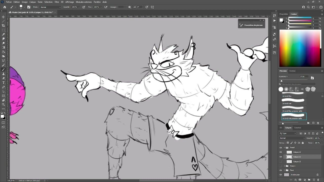Create a new layer group
Image resolution: width=324 pixels, height=182 pixels.
click(x=309, y=180)
